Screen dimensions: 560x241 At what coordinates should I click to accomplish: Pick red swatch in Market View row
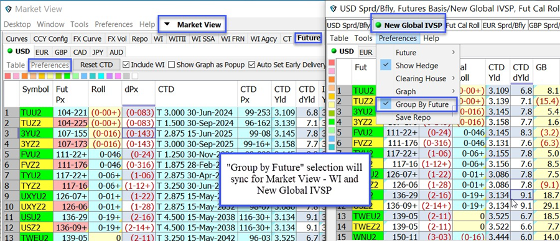pos(8,76)
